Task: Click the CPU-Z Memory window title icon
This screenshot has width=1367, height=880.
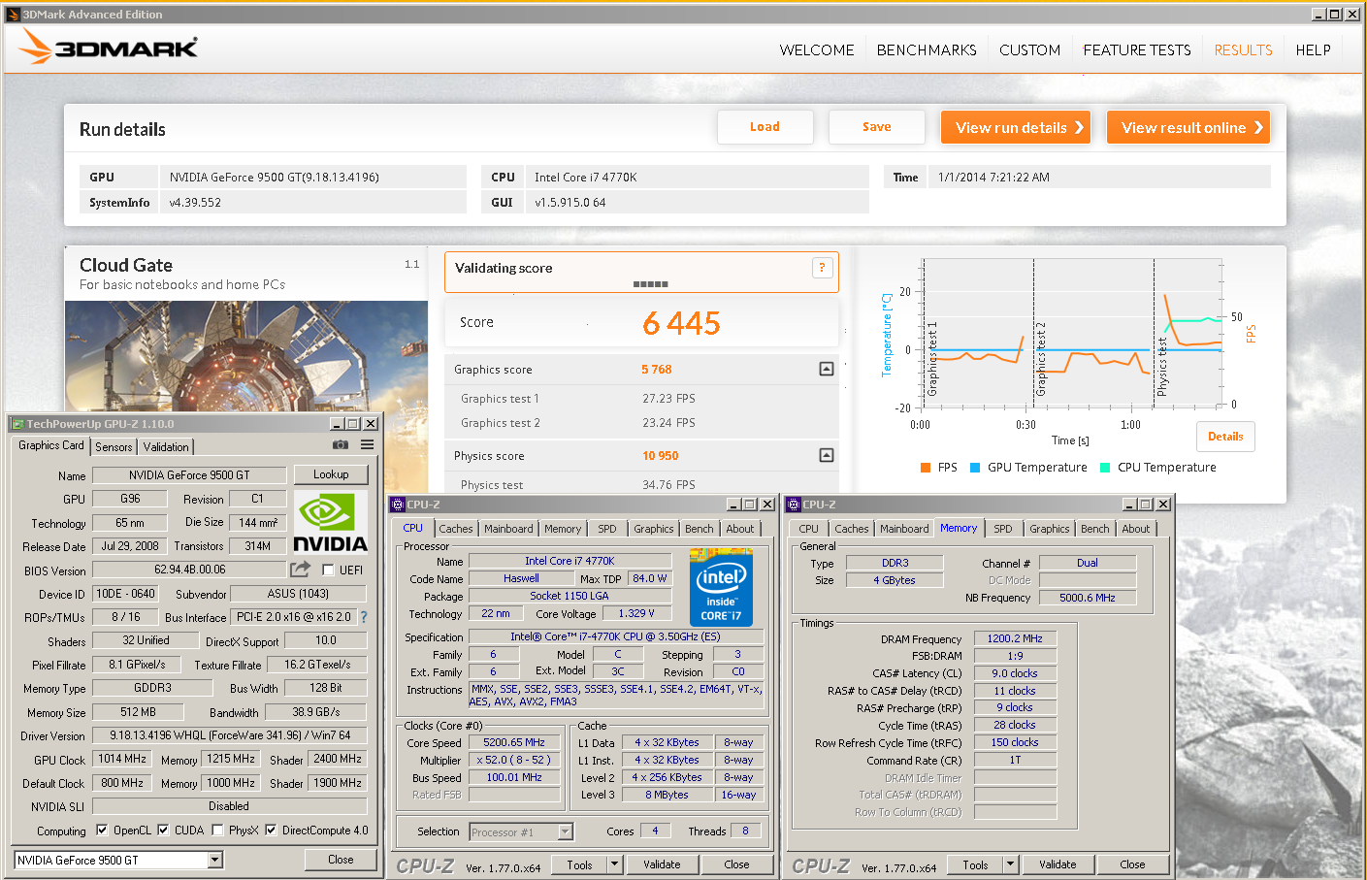Action: click(x=794, y=505)
